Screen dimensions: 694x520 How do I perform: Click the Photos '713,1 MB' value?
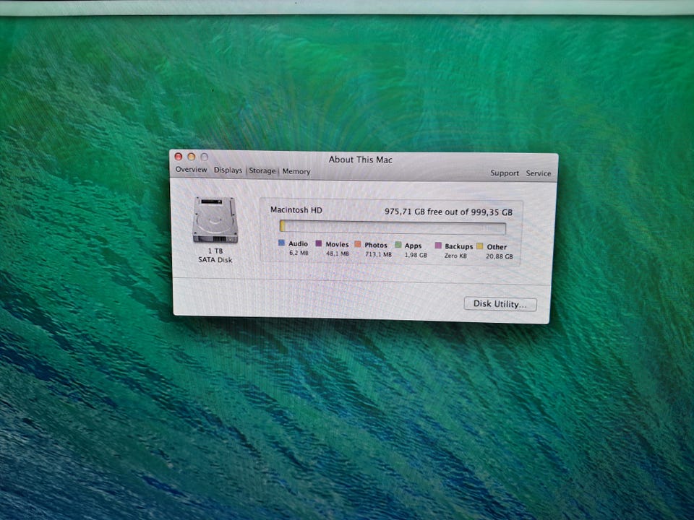[x=378, y=254]
